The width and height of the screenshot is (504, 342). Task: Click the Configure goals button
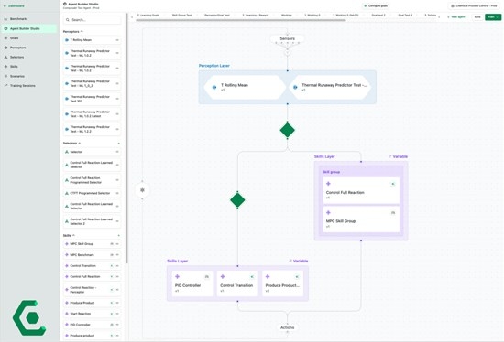[x=376, y=5]
